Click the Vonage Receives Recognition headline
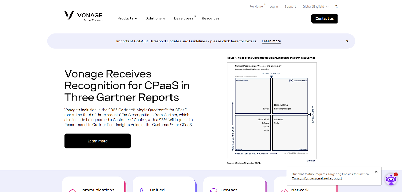402x192 pixels. click(127, 85)
